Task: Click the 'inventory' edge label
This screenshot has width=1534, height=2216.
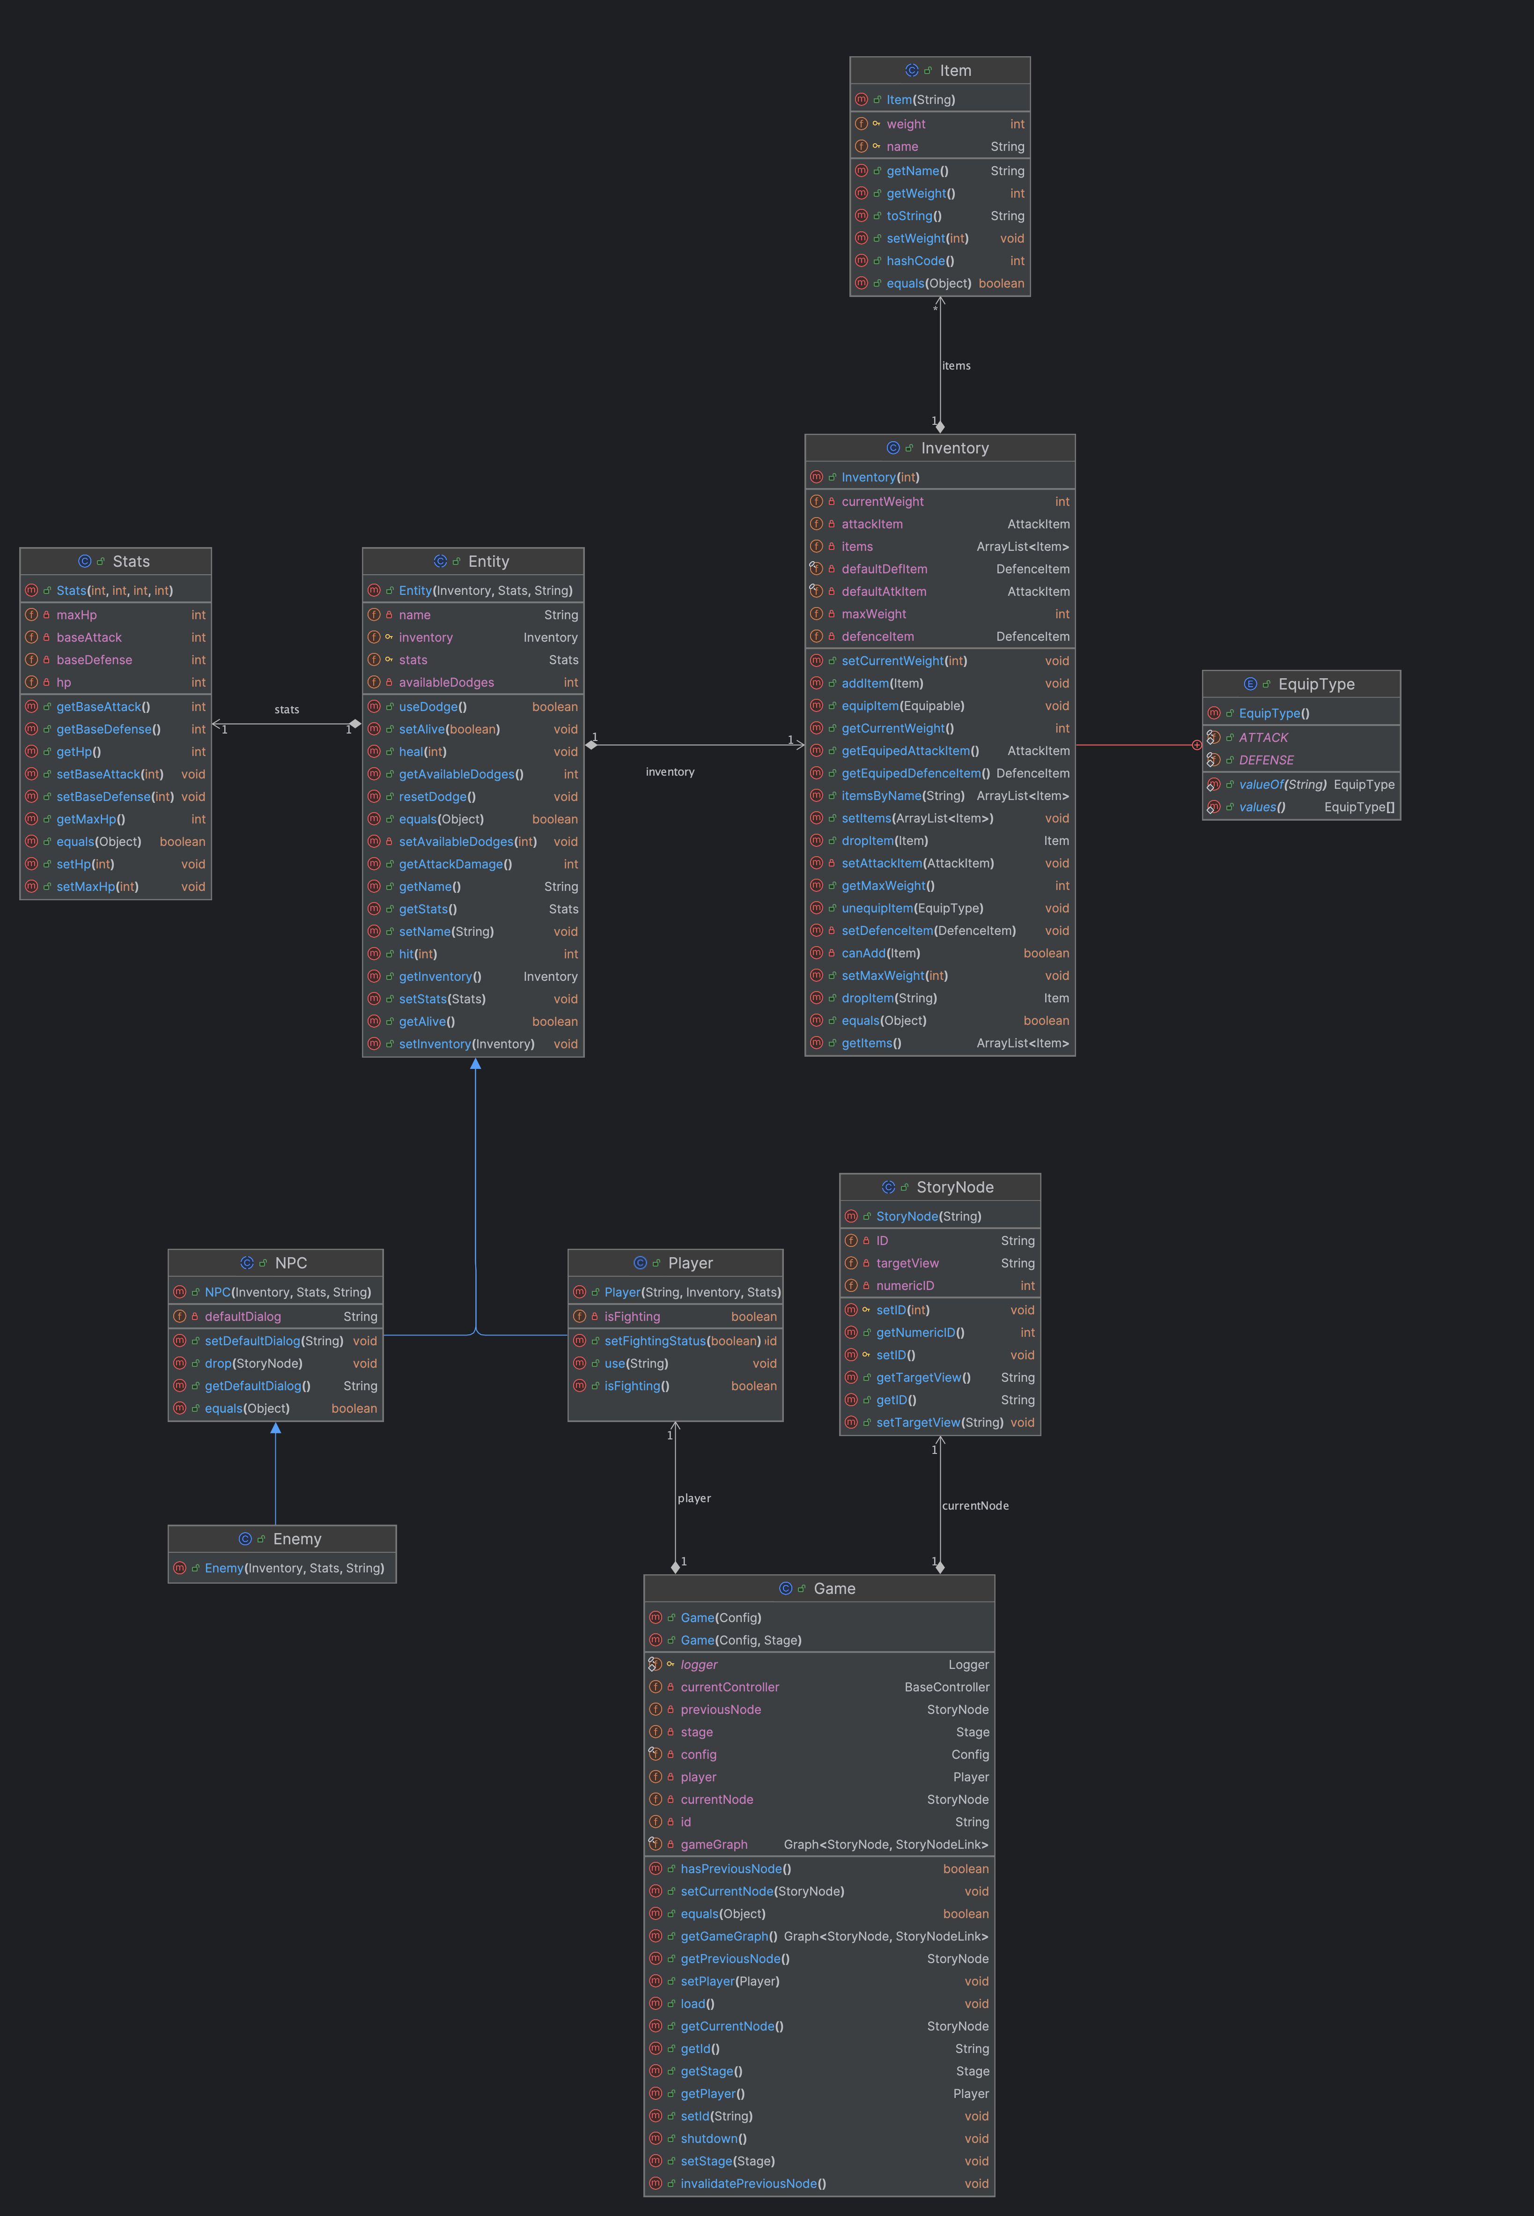Action: point(669,771)
